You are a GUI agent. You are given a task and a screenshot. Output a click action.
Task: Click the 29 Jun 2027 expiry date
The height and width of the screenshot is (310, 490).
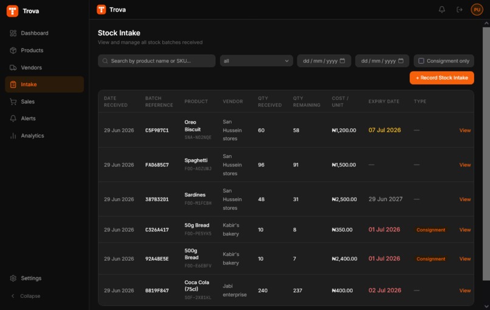[385, 199]
